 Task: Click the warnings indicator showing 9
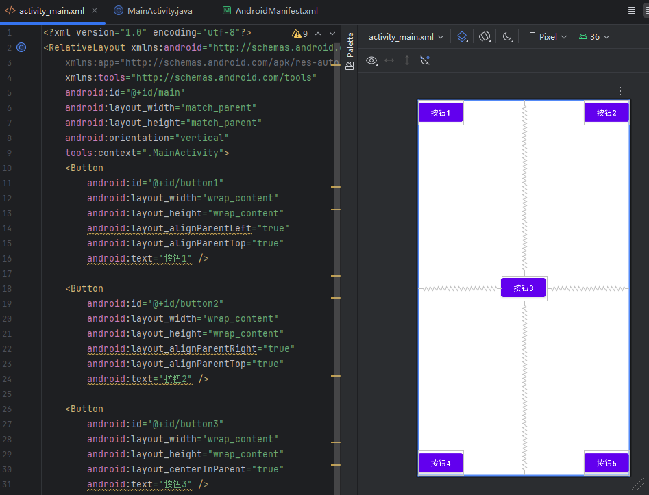299,34
